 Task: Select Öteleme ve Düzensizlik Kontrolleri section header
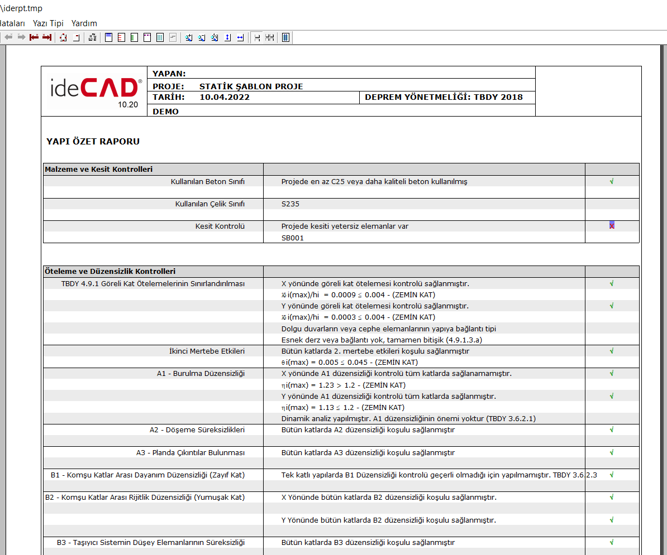tap(110, 271)
